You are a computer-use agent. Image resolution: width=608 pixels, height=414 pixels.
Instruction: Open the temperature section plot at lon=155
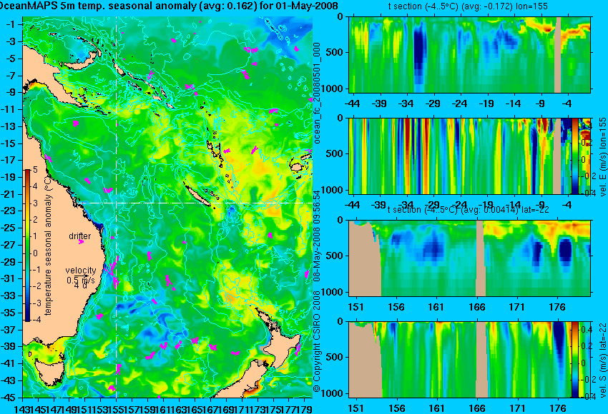[470, 54]
